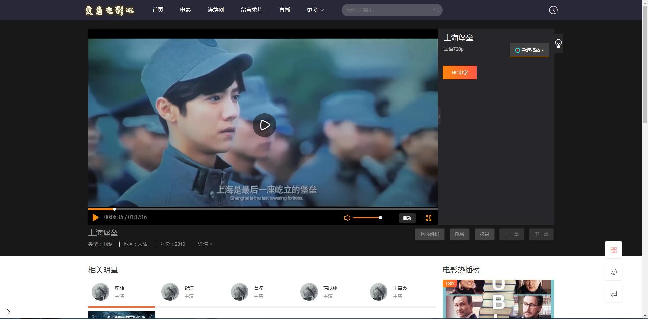Go to the 电影 nav tab
This screenshot has width=648, height=319.
185,10
